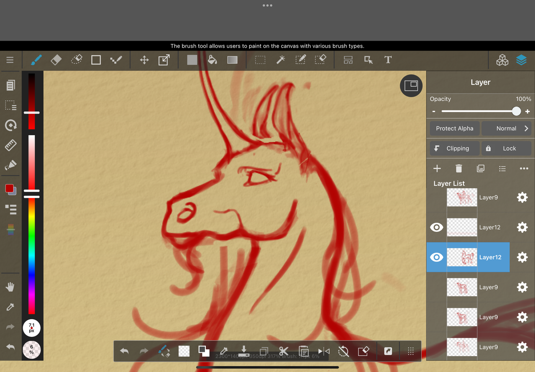Screen dimensions: 535x372
Task: Open the Ruler snap settings
Action: [10, 145]
